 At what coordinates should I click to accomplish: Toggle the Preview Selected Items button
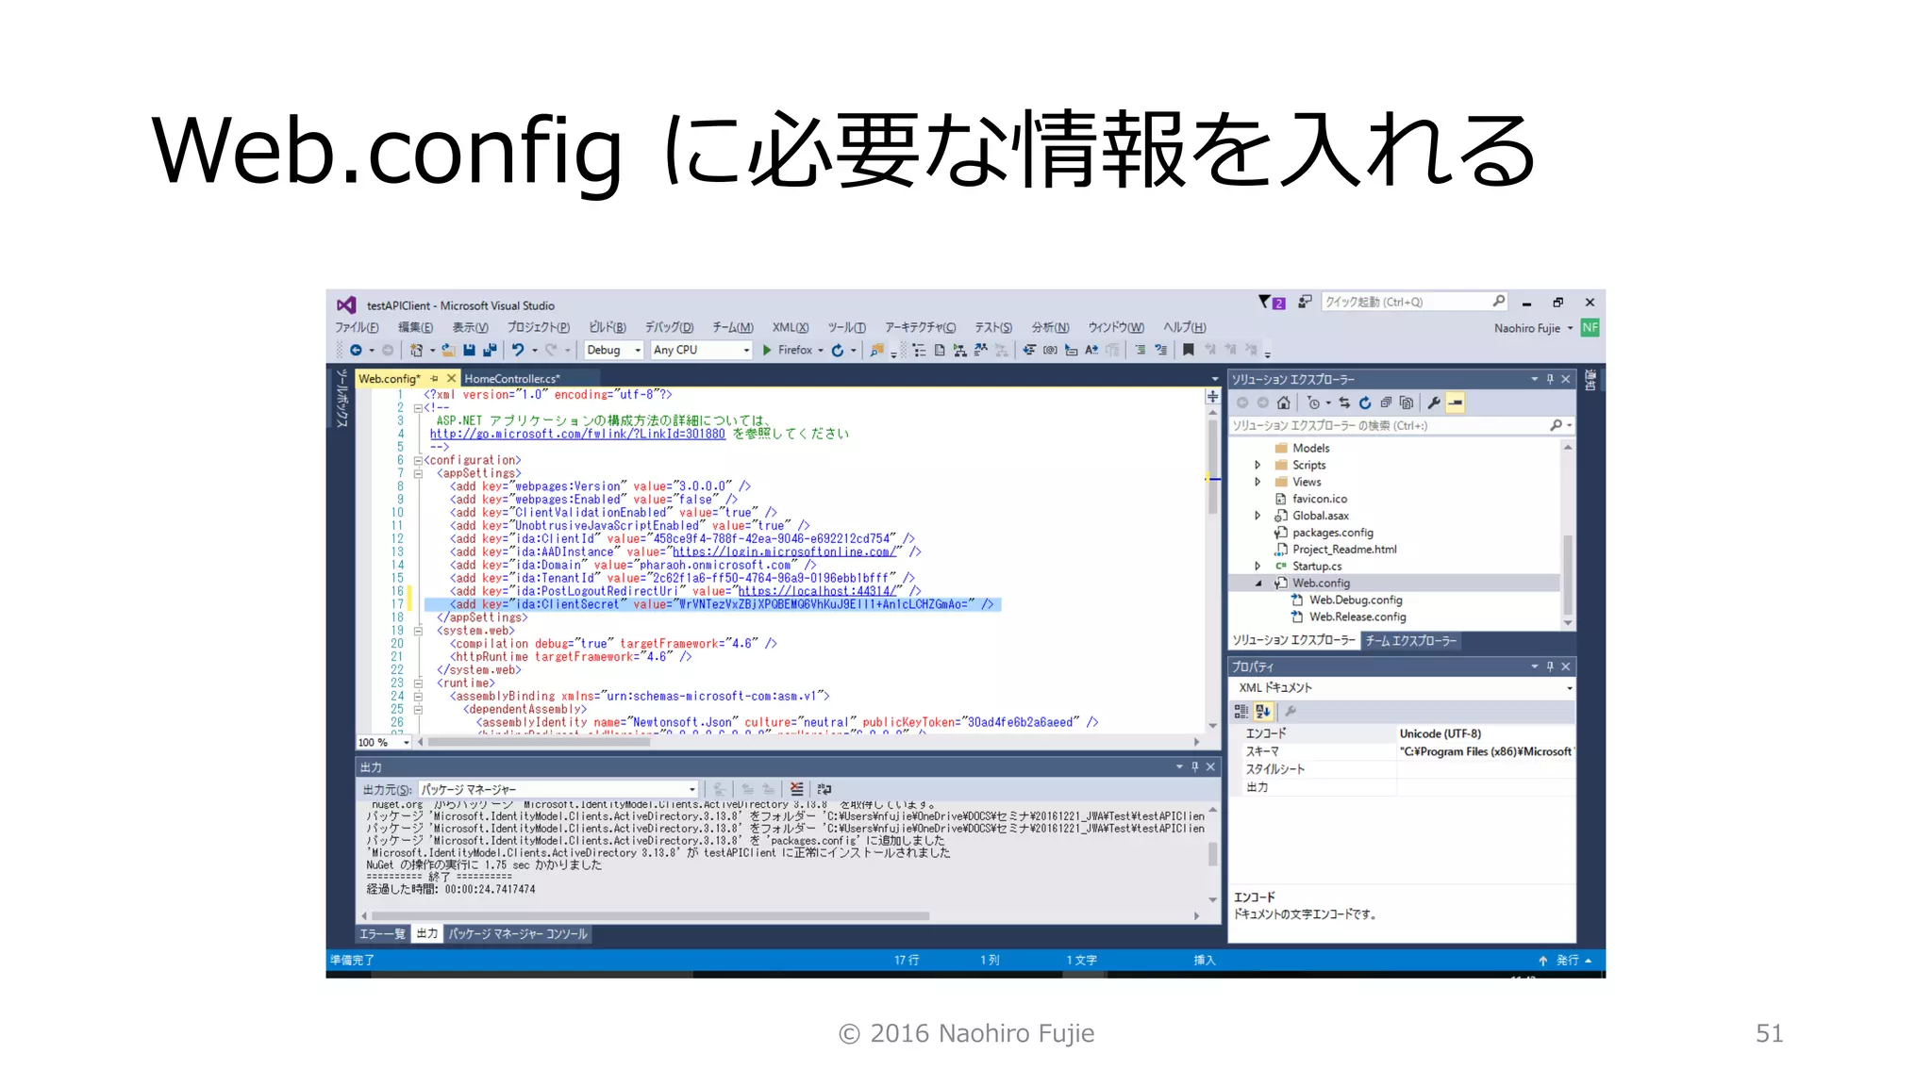(x=1456, y=403)
